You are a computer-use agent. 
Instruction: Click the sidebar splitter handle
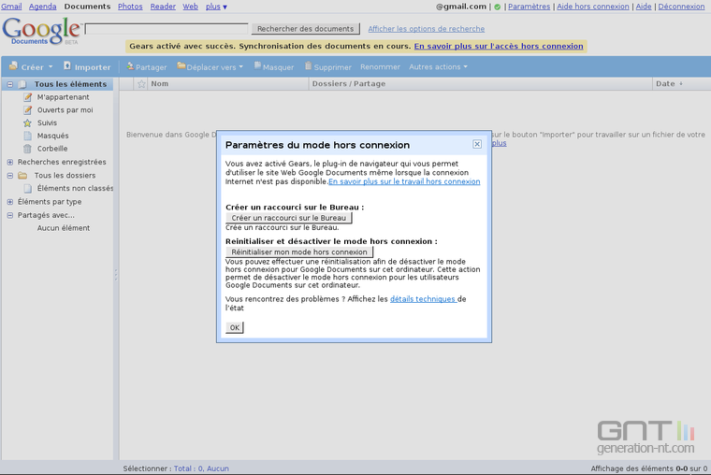(x=116, y=275)
